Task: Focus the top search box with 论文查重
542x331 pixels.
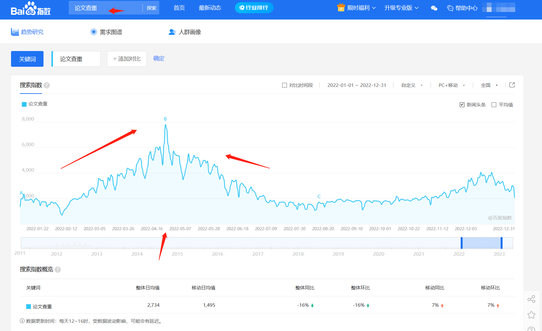Action: tap(106, 8)
